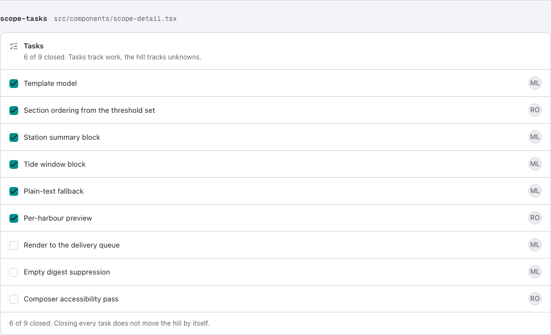Tick the Composer accessibility pass checkbox

(14, 299)
